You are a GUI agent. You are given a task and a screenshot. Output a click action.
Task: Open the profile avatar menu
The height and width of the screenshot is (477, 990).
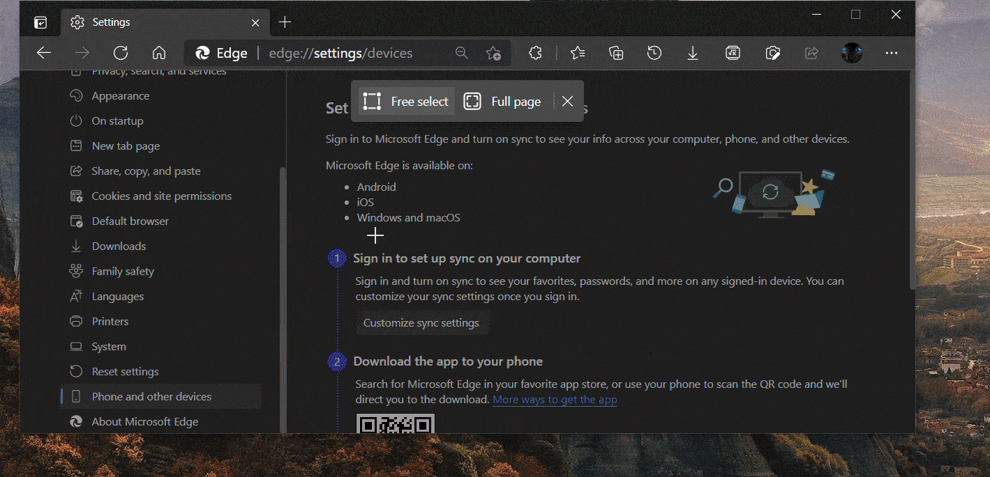pos(852,53)
